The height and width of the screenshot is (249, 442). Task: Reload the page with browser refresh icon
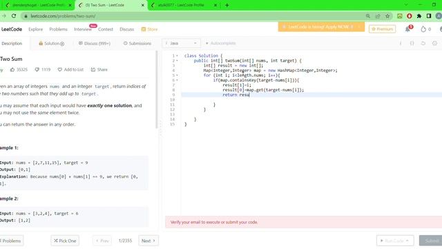coord(14,16)
